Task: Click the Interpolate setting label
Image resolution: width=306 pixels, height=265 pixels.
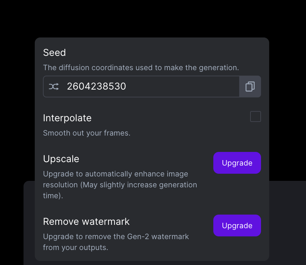Action: (x=67, y=118)
